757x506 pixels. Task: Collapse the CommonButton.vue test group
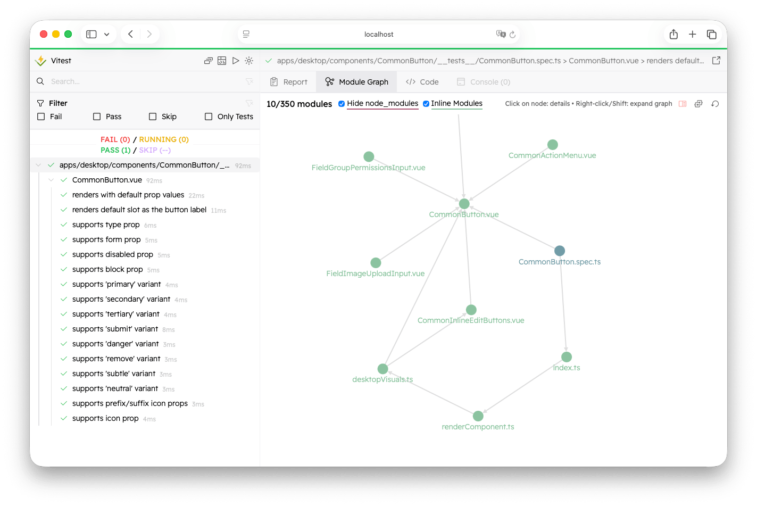[51, 180]
